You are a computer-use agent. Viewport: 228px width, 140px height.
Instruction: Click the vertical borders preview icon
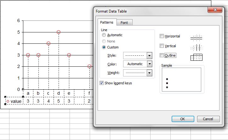coord(196,48)
